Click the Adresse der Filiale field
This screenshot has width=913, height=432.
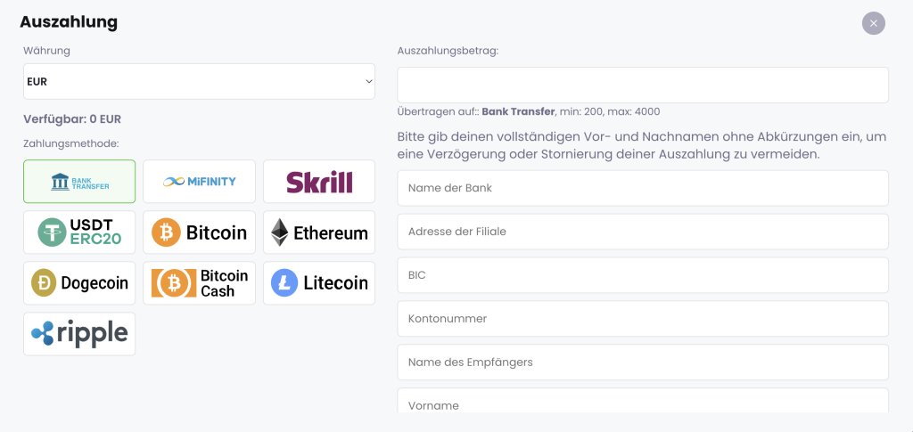tap(643, 232)
